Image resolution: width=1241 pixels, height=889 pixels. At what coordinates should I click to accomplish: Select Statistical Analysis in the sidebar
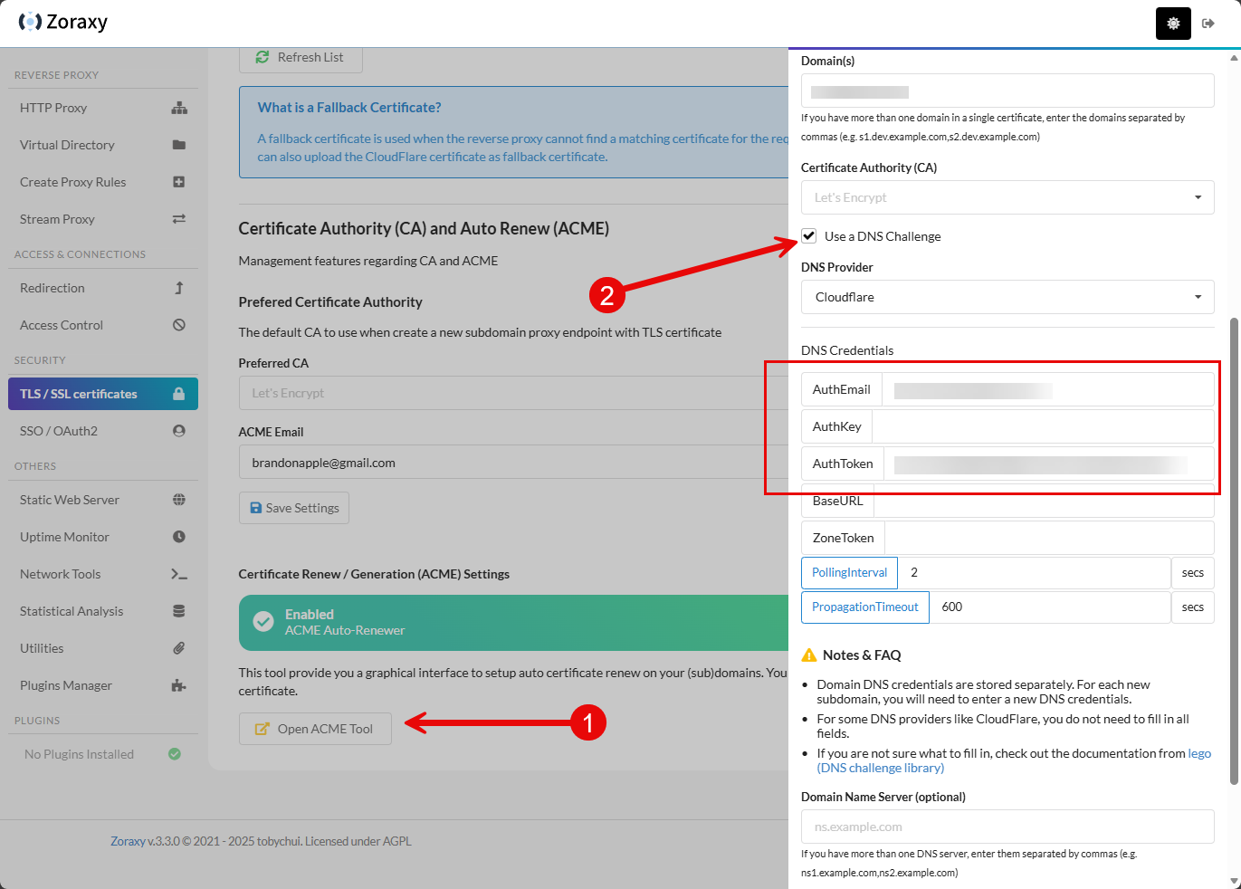(x=103, y=611)
